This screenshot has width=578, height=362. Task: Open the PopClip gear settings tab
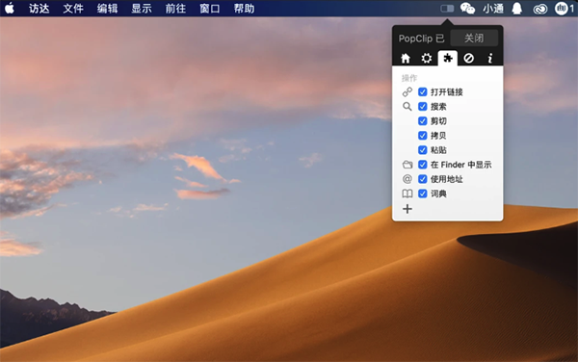click(x=427, y=58)
